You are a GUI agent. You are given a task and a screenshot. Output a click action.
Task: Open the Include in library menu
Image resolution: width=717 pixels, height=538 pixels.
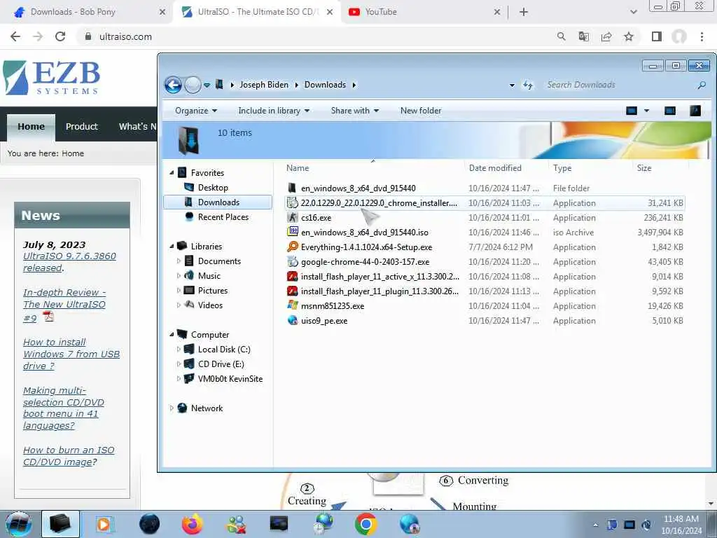click(x=274, y=111)
